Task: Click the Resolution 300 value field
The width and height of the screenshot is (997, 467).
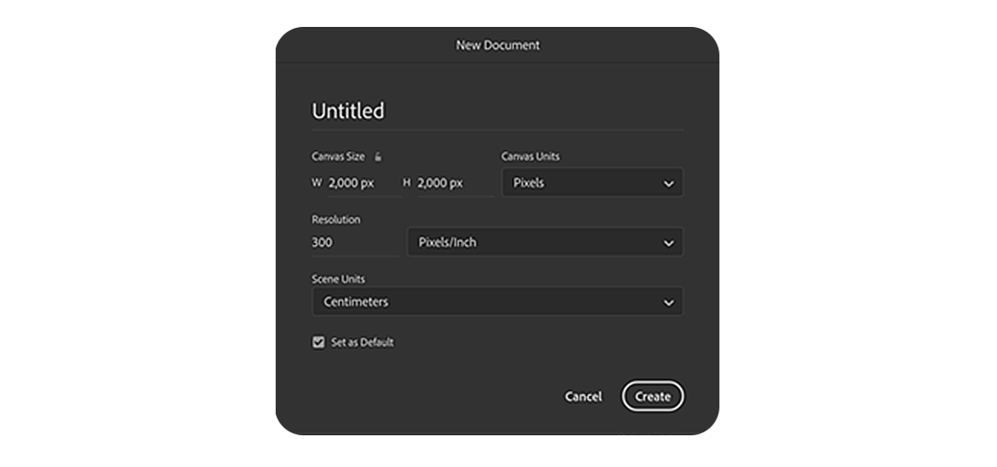Action: pyautogui.click(x=354, y=242)
